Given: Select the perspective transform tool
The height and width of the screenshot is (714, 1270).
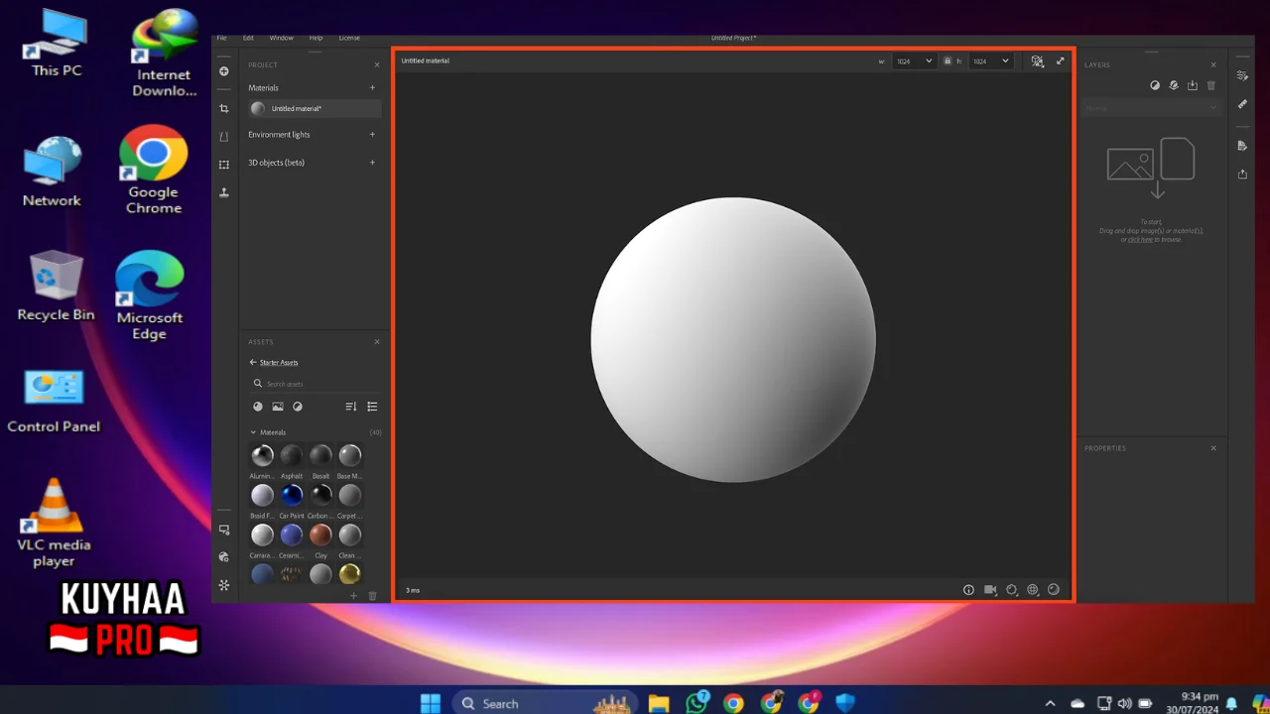Looking at the screenshot, I should (224, 137).
